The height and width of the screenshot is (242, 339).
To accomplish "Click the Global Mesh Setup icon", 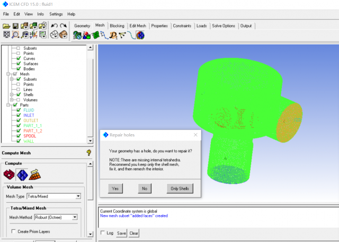I will pos(78,35).
